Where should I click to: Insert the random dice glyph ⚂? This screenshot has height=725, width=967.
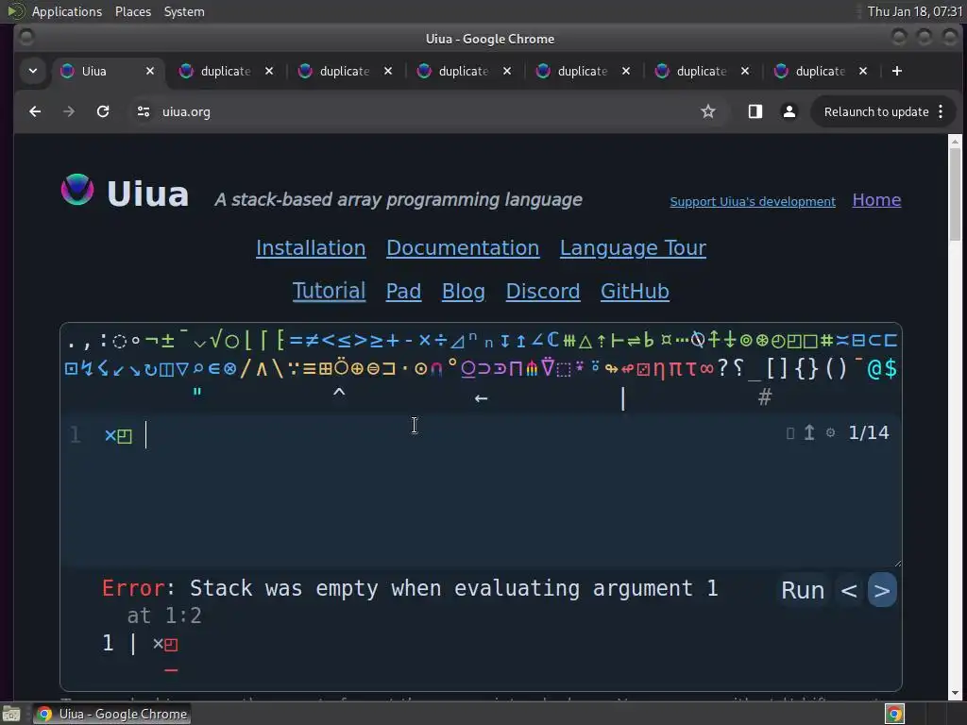coord(642,369)
